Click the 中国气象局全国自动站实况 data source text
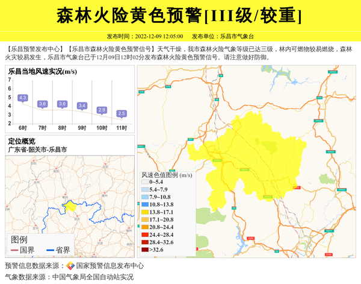Viewport: 361px width, 284px height. tap(93, 277)
